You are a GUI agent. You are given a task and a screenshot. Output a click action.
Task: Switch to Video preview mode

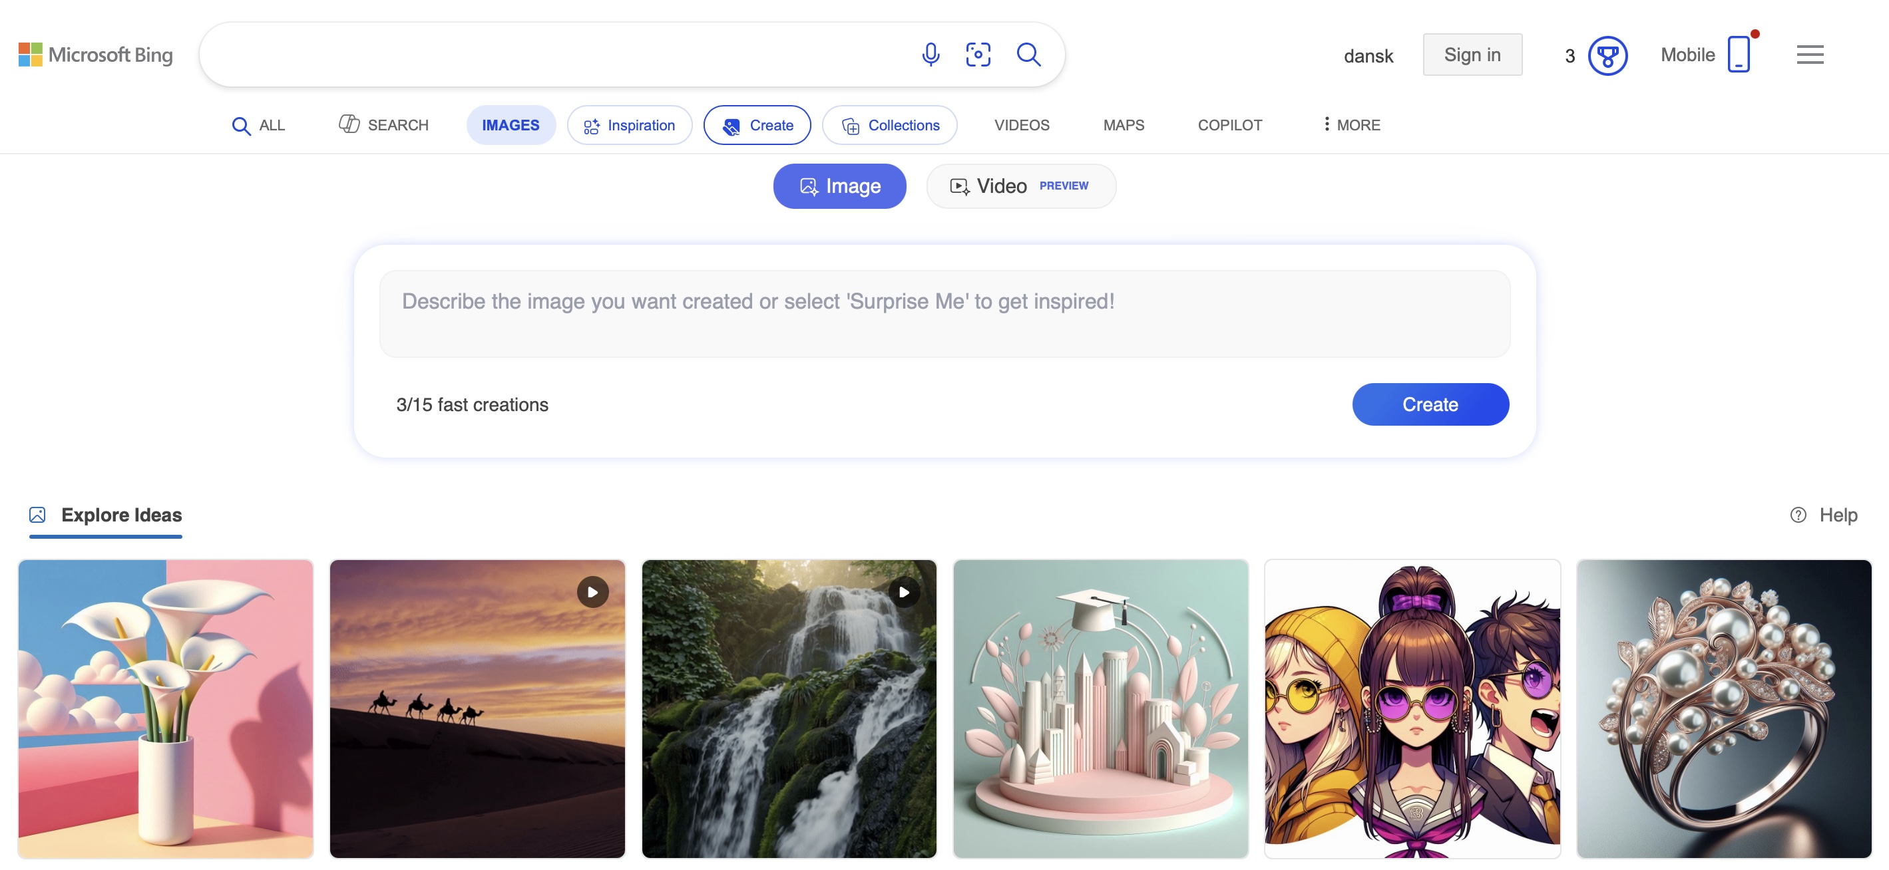[x=1021, y=186]
